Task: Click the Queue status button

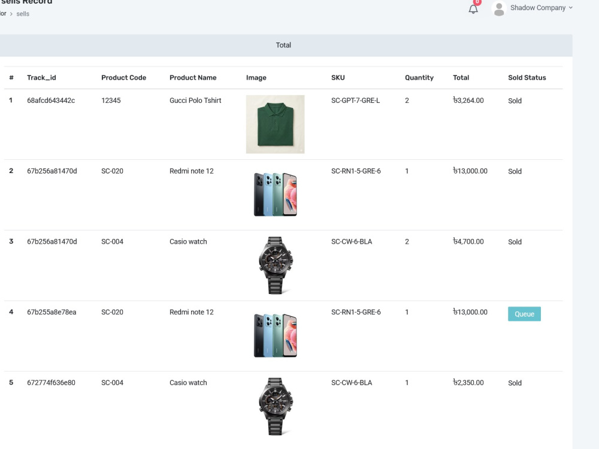Action: [524, 314]
